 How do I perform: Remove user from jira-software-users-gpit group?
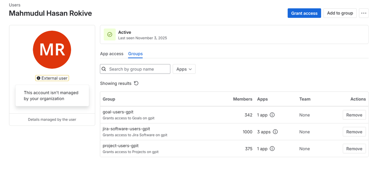[x=354, y=132]
